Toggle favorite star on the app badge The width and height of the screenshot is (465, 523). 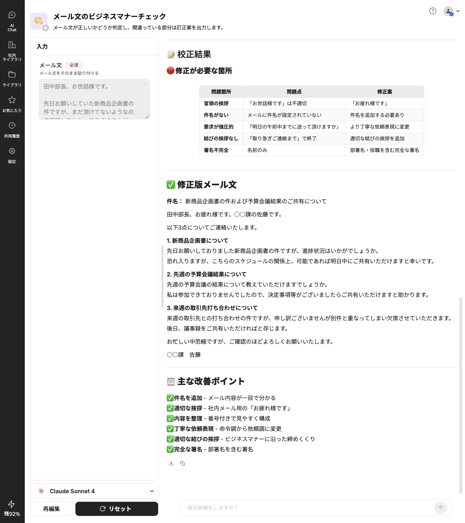(x=45, y=28)
